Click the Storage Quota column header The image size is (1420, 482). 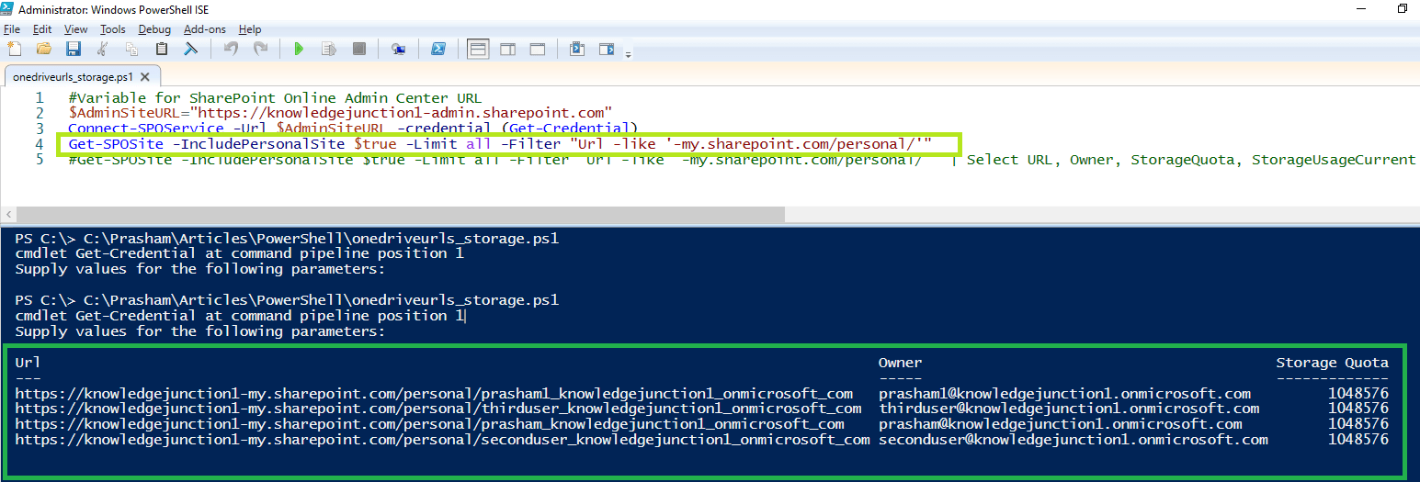tap(1332, 363)
